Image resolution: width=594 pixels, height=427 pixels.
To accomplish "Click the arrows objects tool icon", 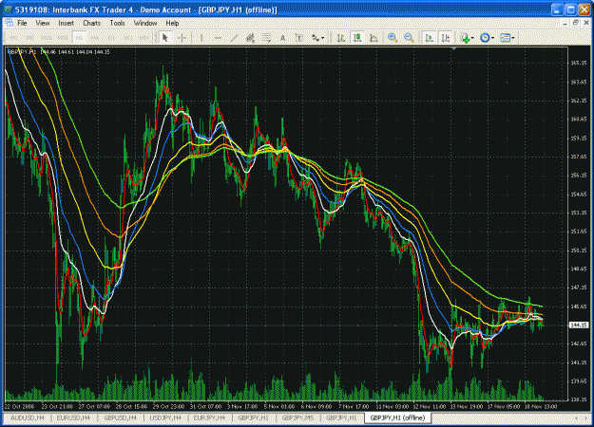I will 316,38.
